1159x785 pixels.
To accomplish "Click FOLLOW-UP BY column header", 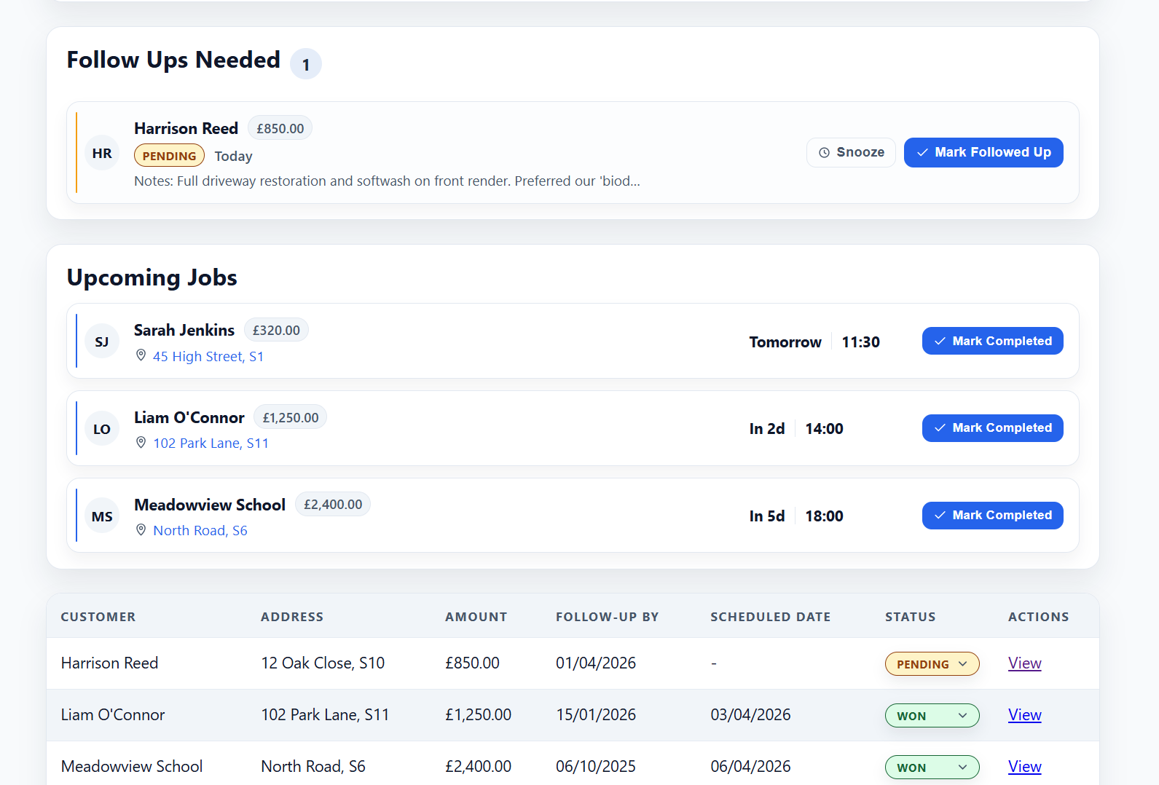I will [608, 617].
